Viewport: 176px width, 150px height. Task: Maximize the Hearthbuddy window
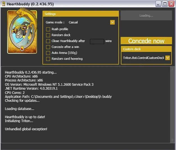pyautogui.click(x=165, y=4)
